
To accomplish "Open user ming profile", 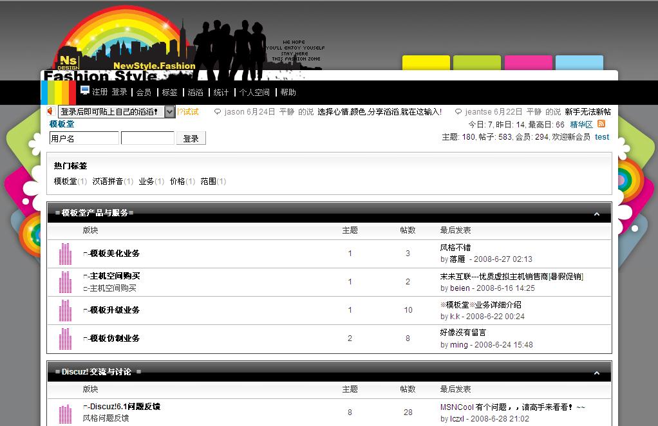I will [x=458, y=345].
